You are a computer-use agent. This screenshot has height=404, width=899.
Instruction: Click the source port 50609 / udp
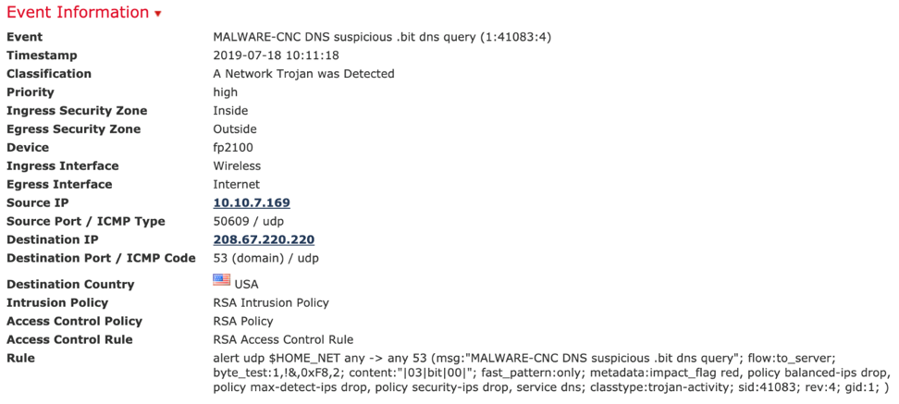click(249, 222)
